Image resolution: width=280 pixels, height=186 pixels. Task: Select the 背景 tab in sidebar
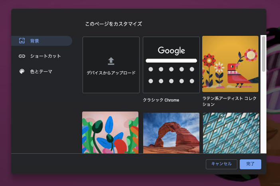tap(41, 41)
